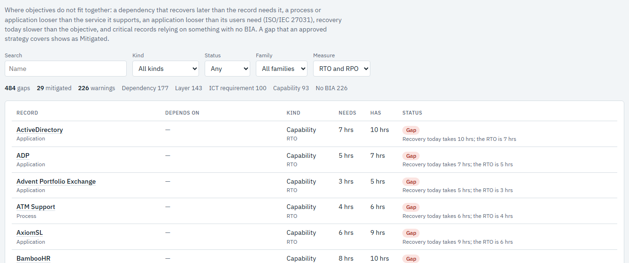Click the 8 hrs Needs value for BambooHR
Screen dimensions: 629x263
[x=346, y=258]
